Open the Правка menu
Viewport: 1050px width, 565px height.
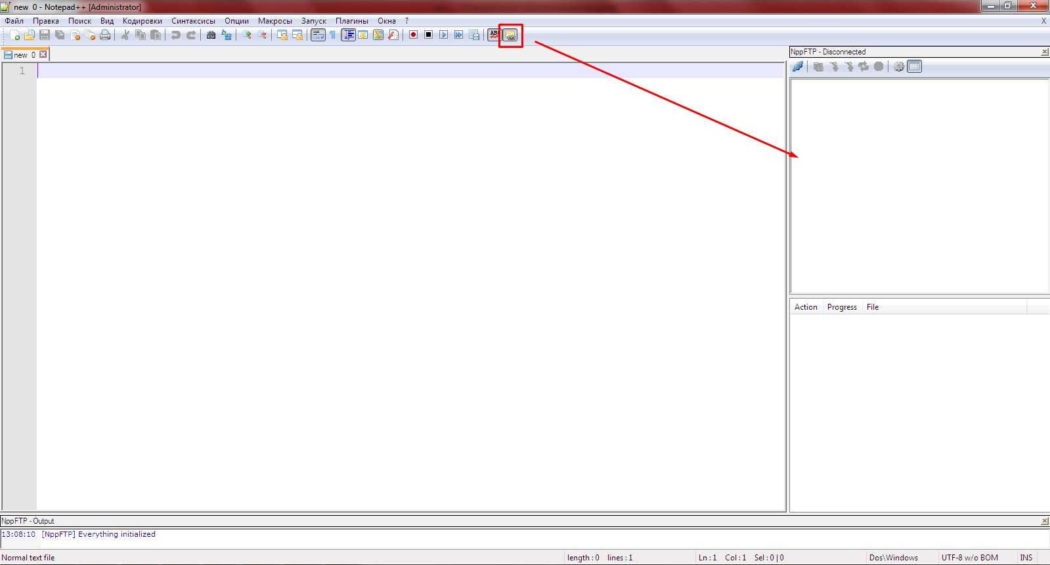[x=46, y=21]
